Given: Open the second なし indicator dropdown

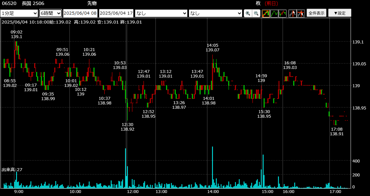Looking at the screenshot, I should tap(216, 13).
